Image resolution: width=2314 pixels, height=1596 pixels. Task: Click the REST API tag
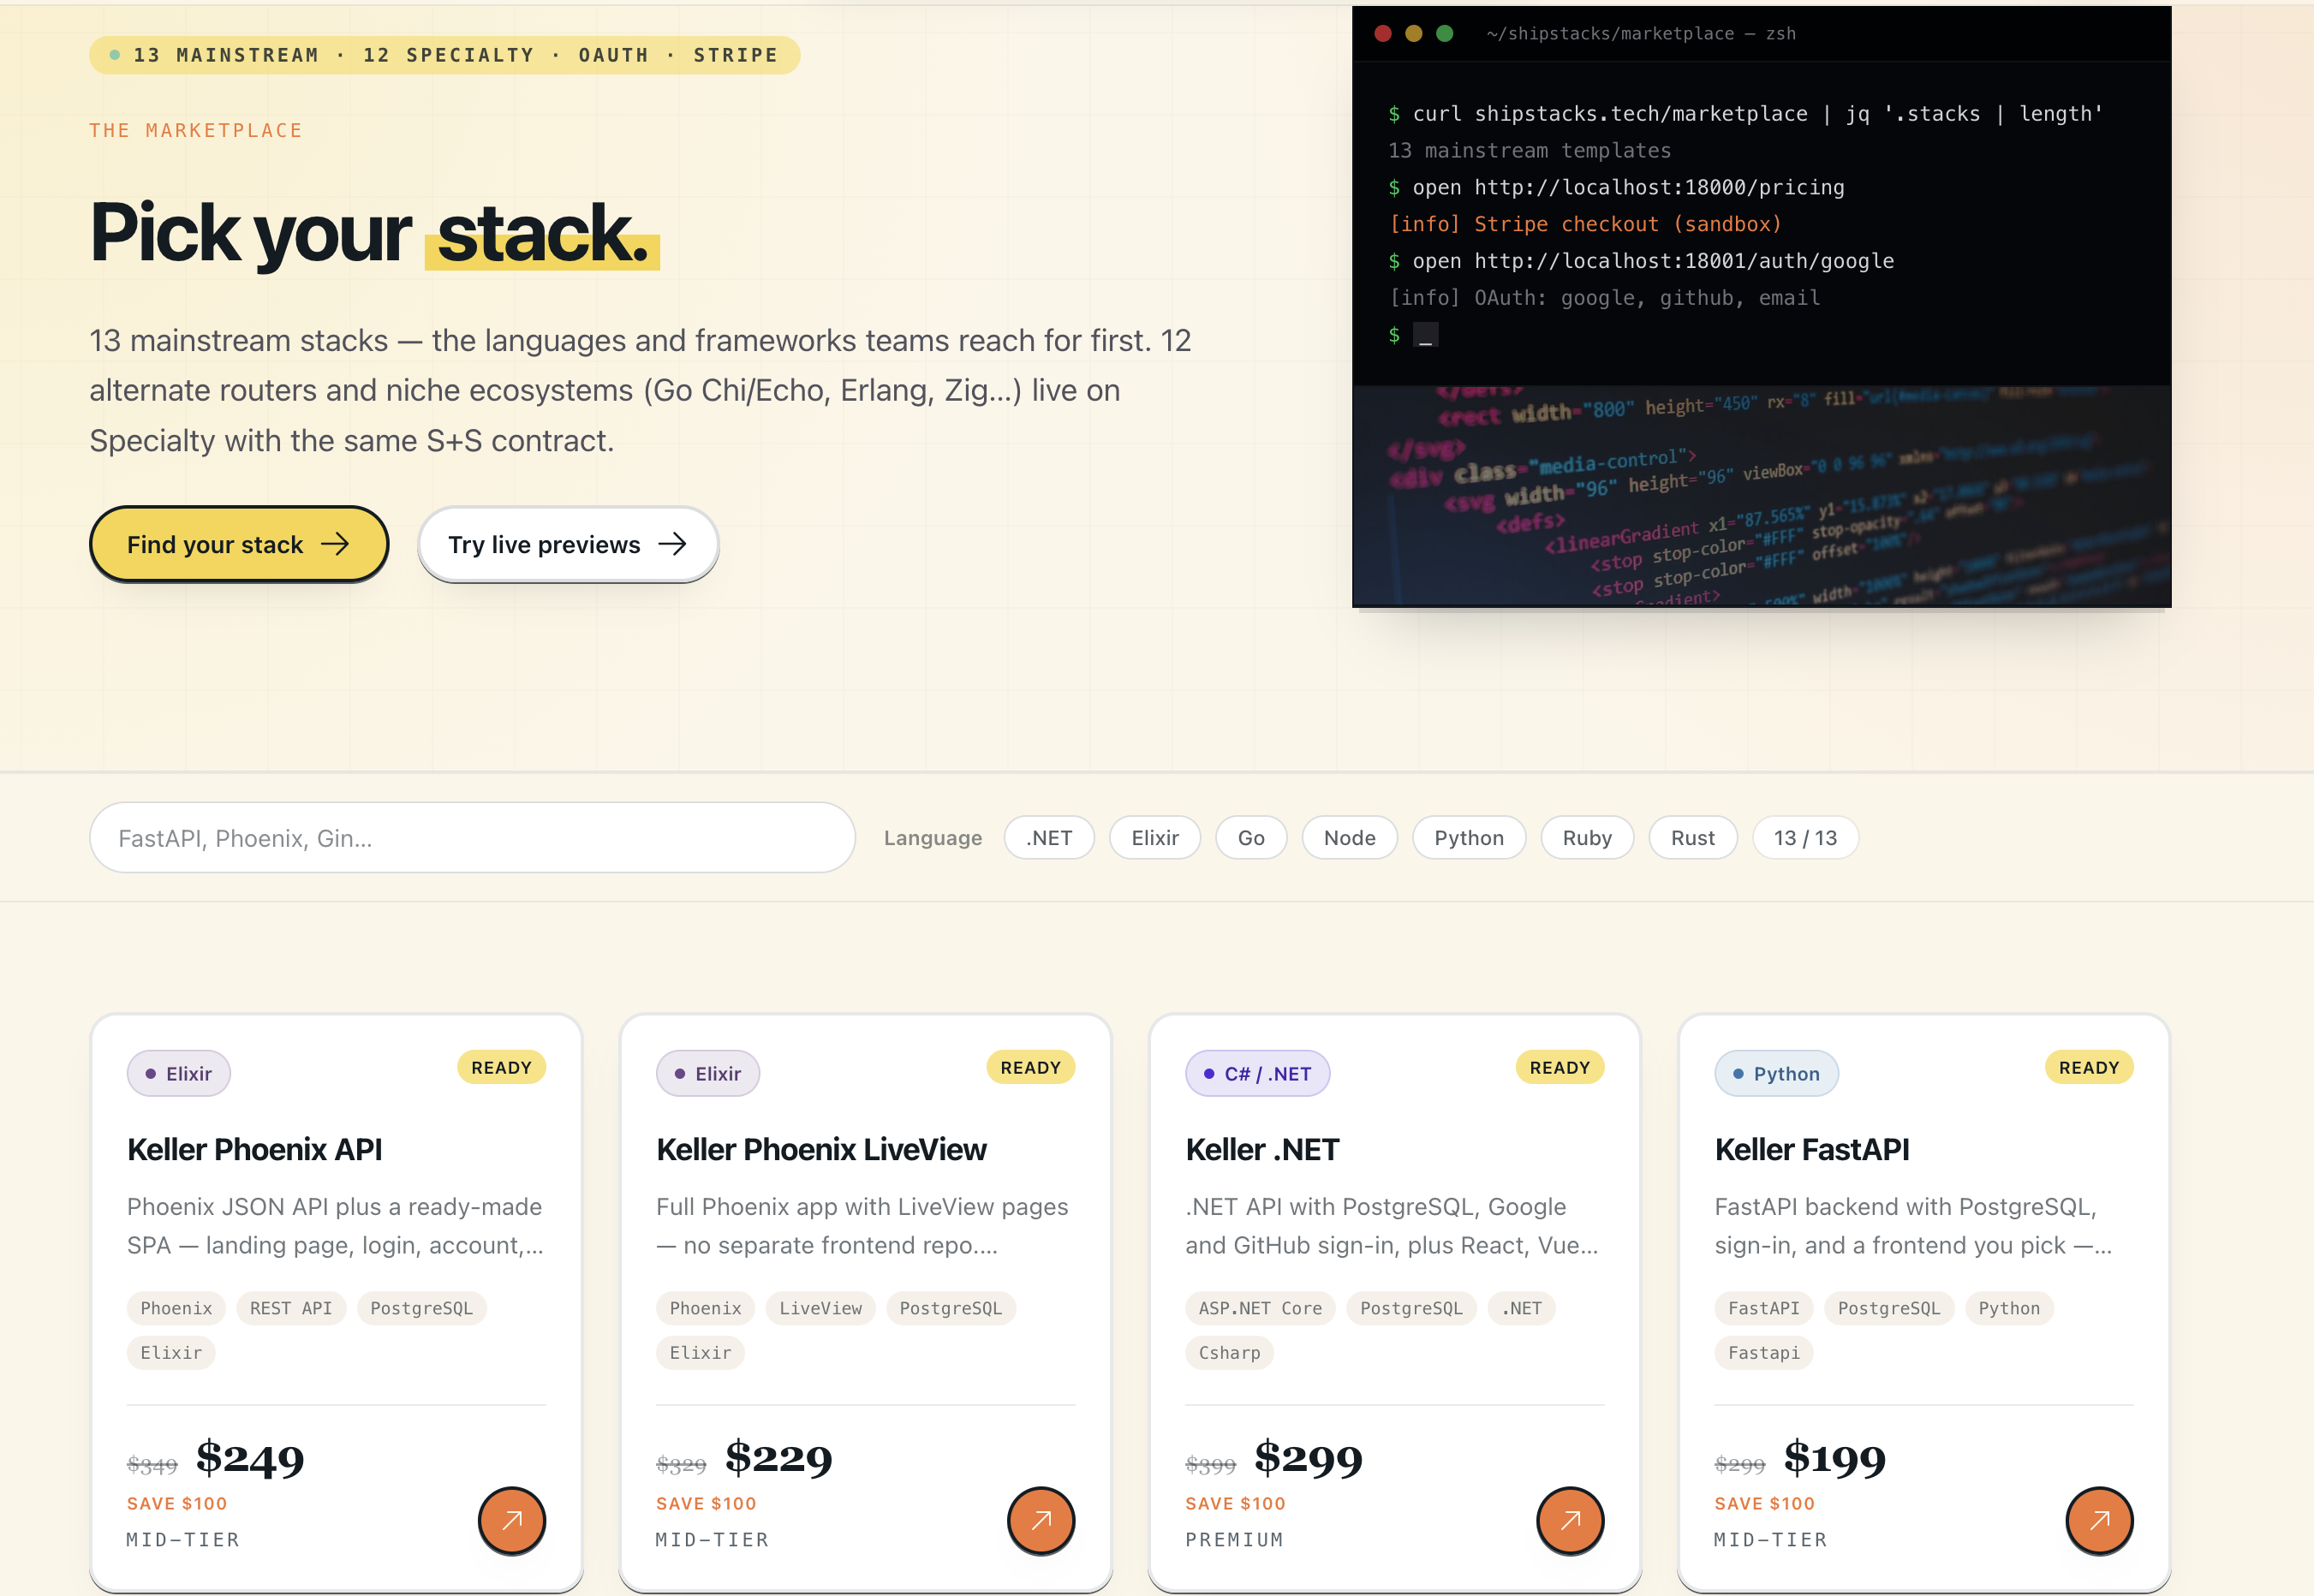(x=291, y=1308)
